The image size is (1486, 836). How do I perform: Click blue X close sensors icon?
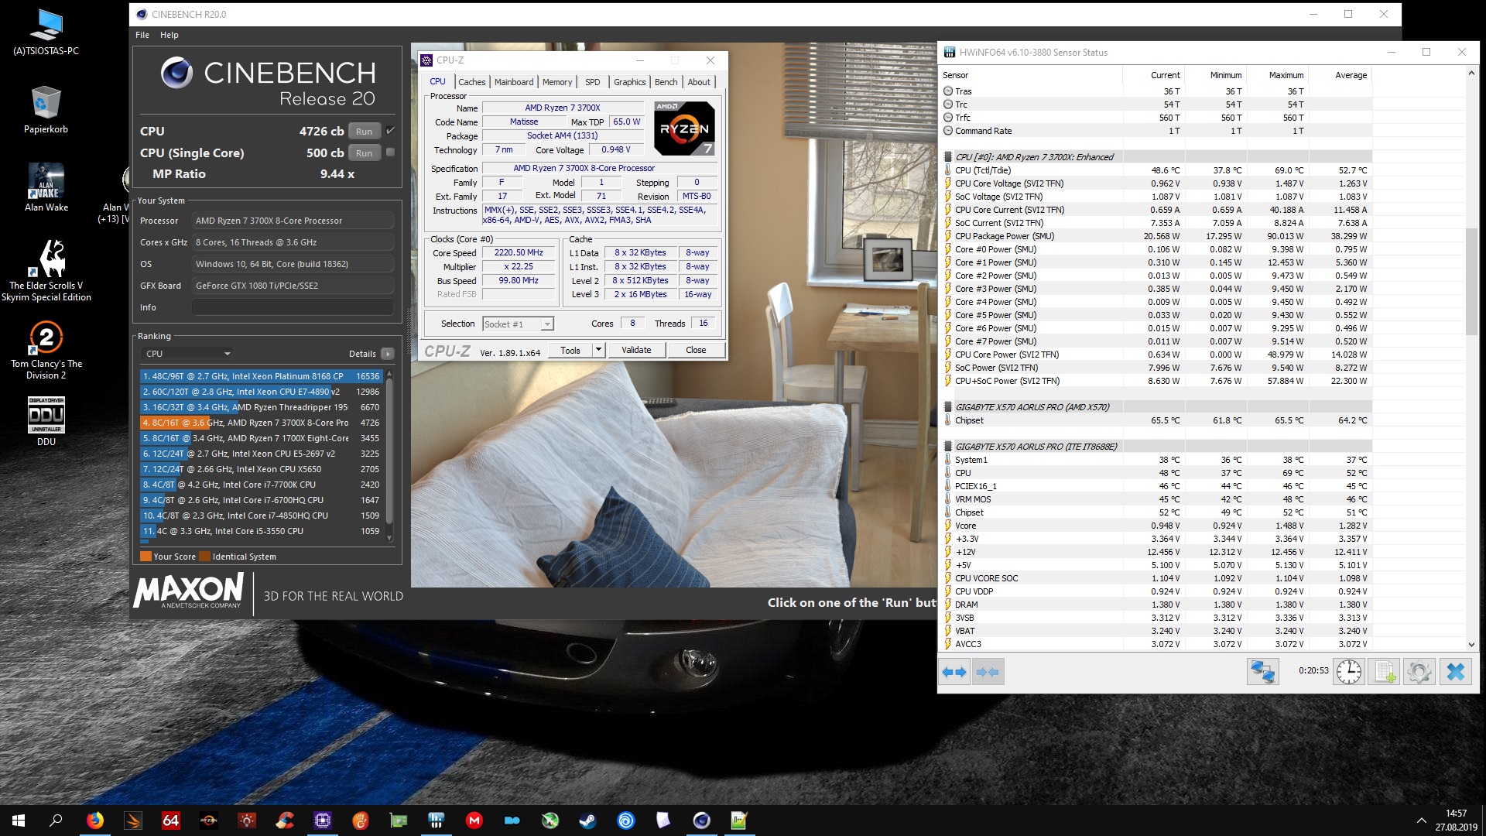pos(1455,672)
